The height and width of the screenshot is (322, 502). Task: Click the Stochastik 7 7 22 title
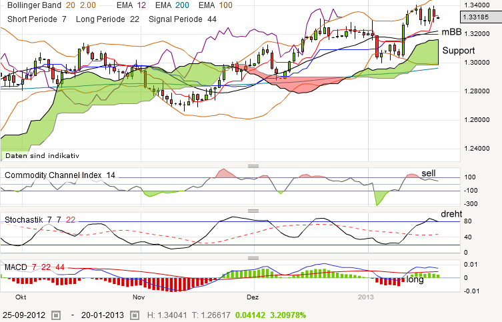click(x=40, y=219)
